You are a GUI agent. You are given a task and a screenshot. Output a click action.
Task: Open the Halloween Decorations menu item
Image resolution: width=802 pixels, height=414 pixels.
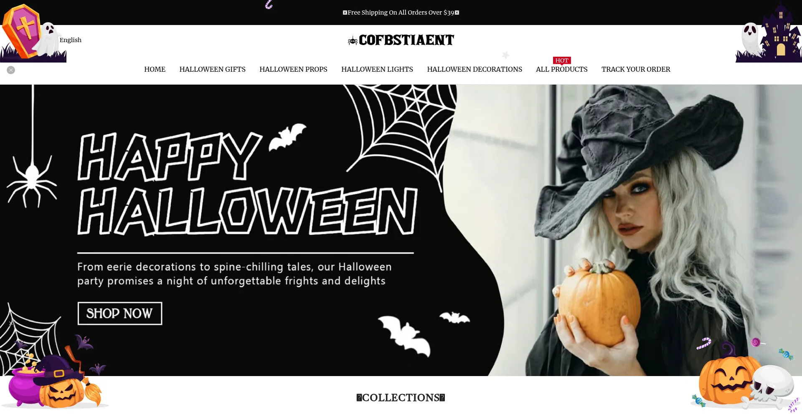(475, 69)
